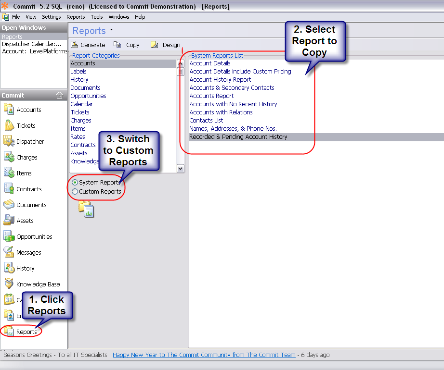
Task: Open the Knowledge Base owl icon
Action: 10,284
